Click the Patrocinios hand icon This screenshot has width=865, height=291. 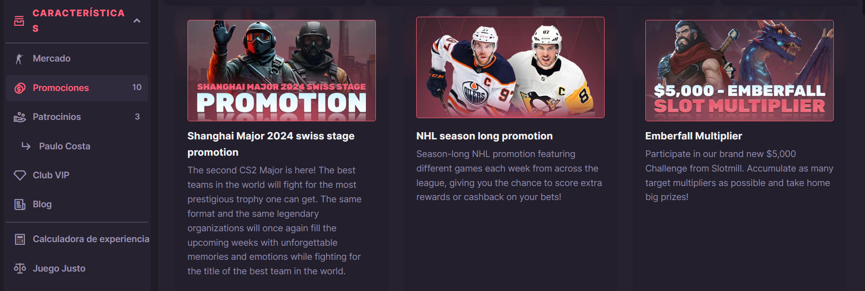click(19, 117)
